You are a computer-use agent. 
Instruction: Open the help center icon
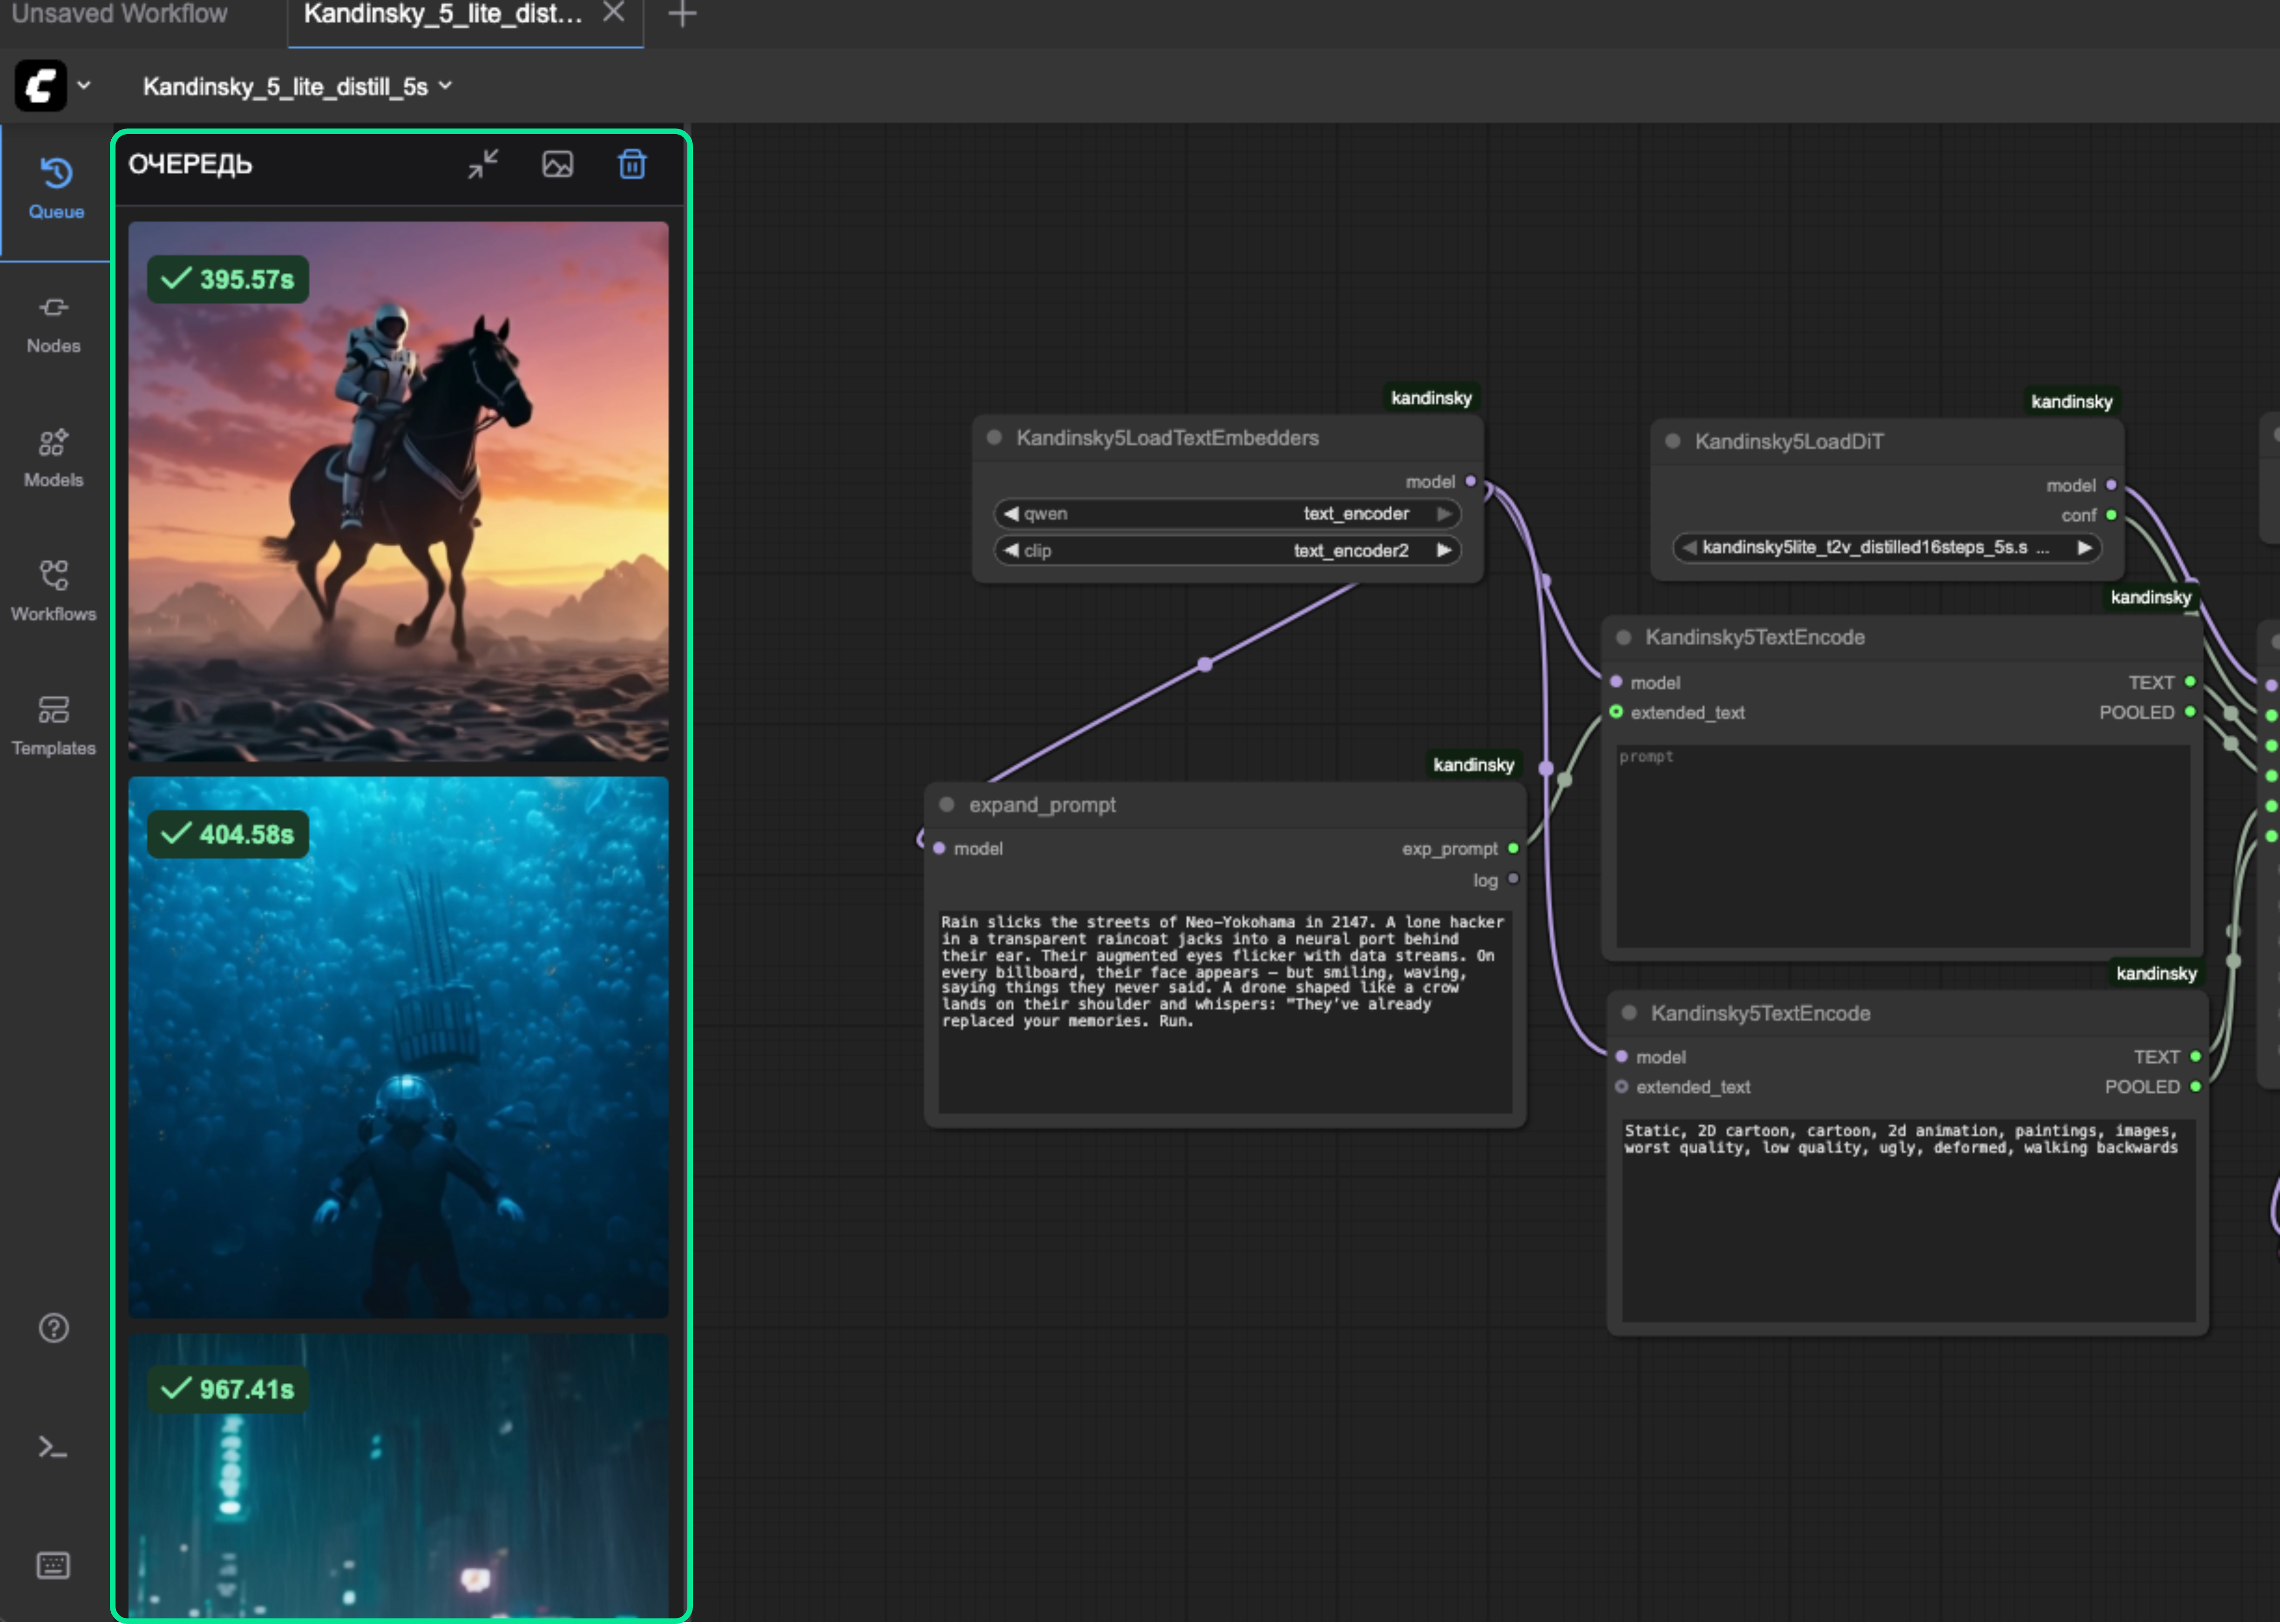point(54,1328)
